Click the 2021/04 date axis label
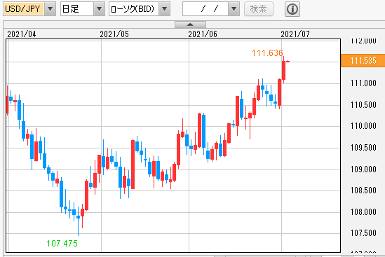The width and height of the screenshot is (385, 257). point(22,34)
